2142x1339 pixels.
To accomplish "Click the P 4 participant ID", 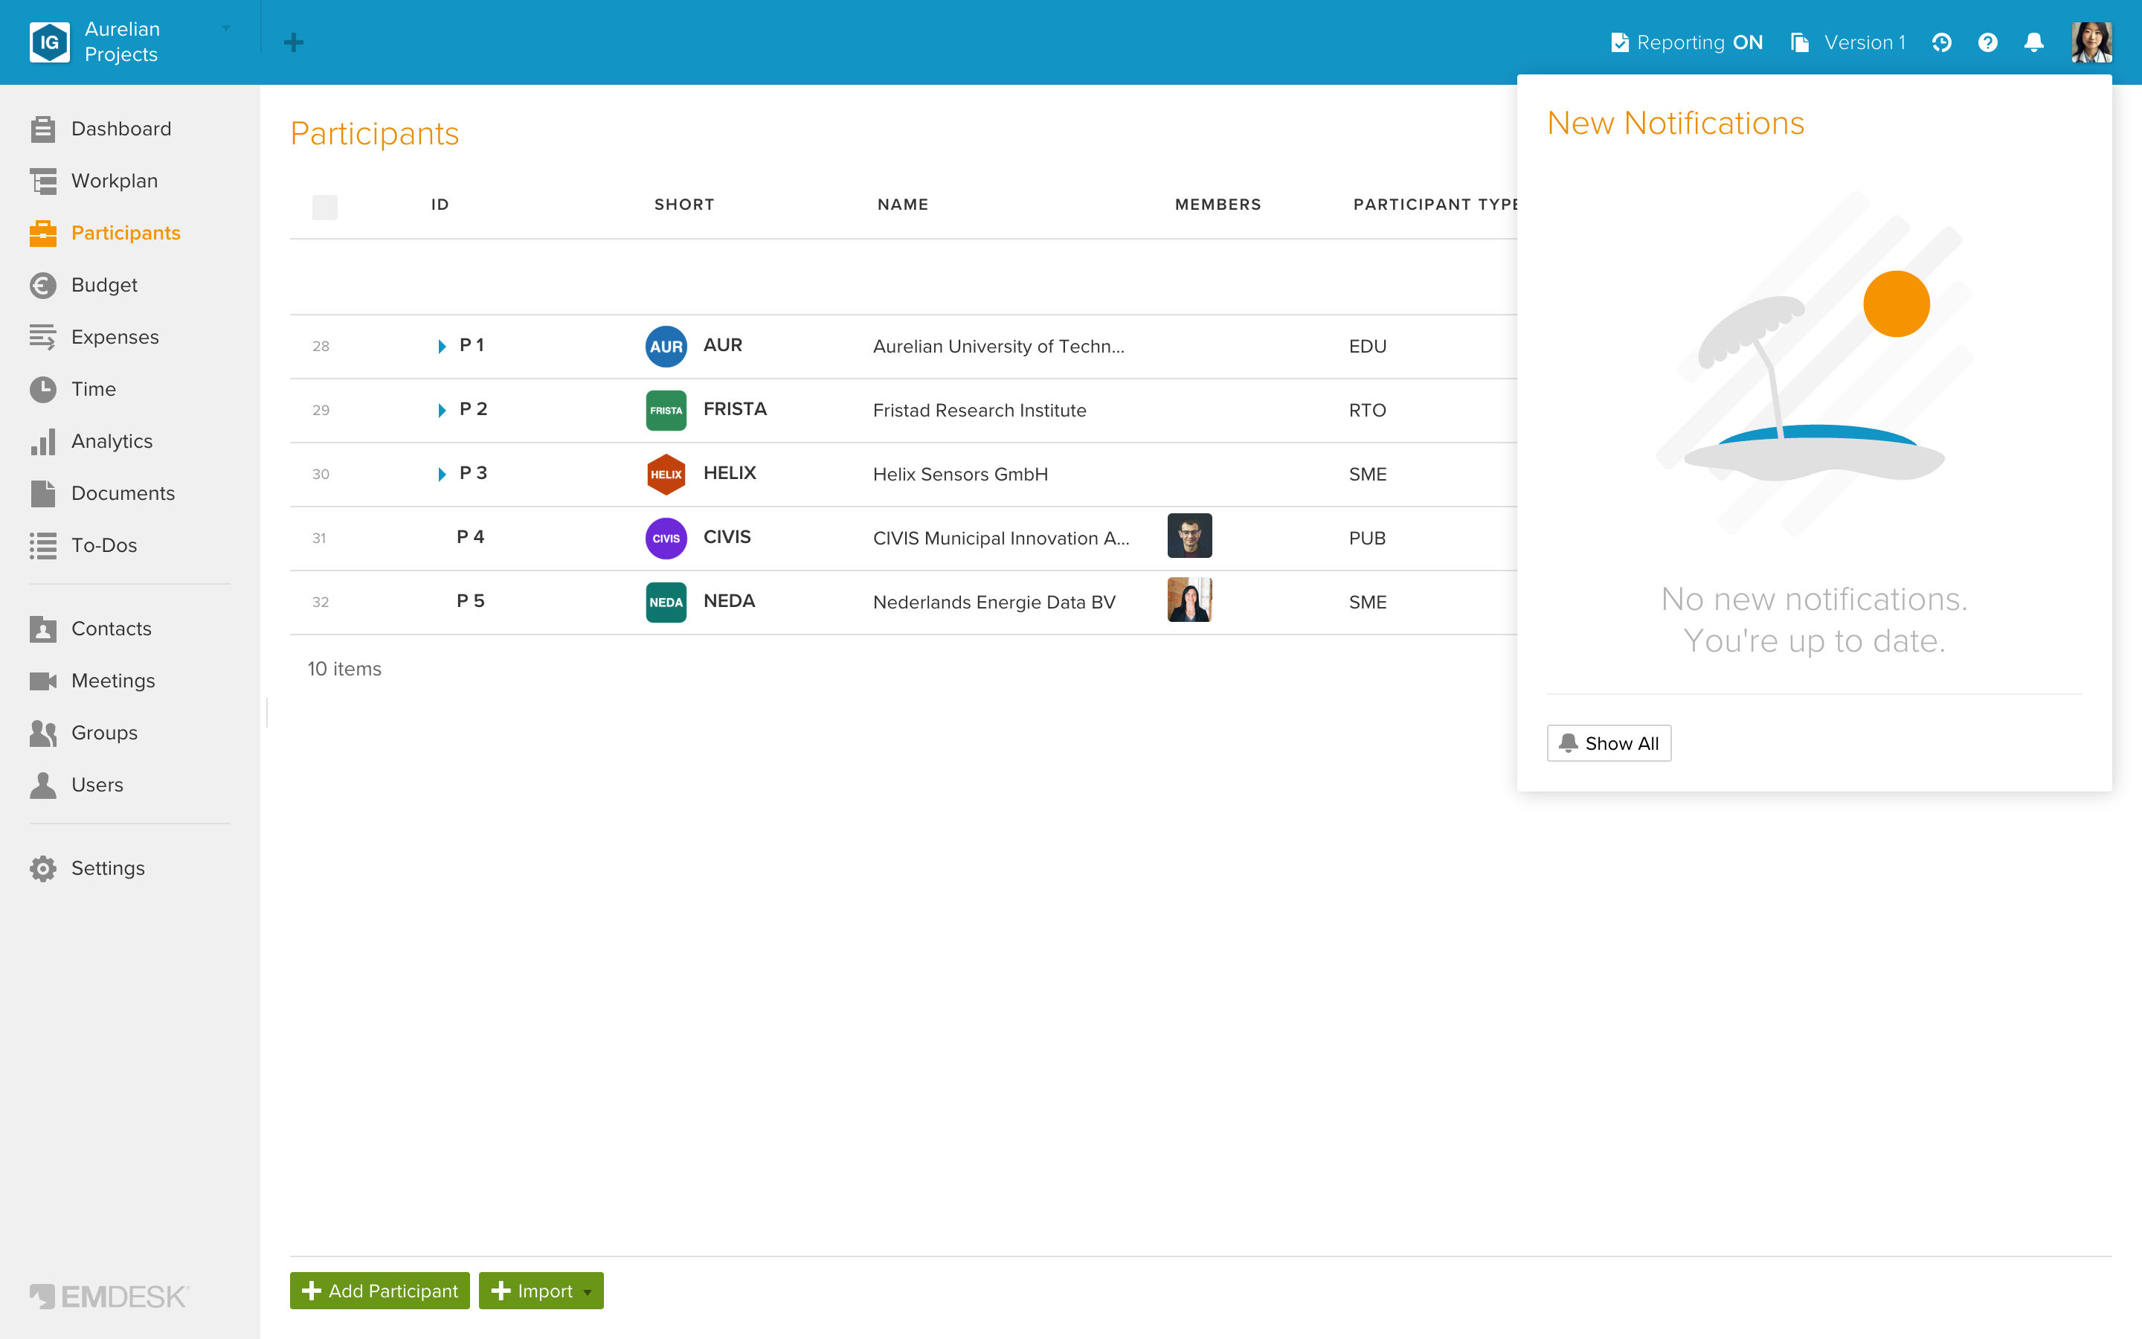I will pyautogui.click(x=470, y=536).
